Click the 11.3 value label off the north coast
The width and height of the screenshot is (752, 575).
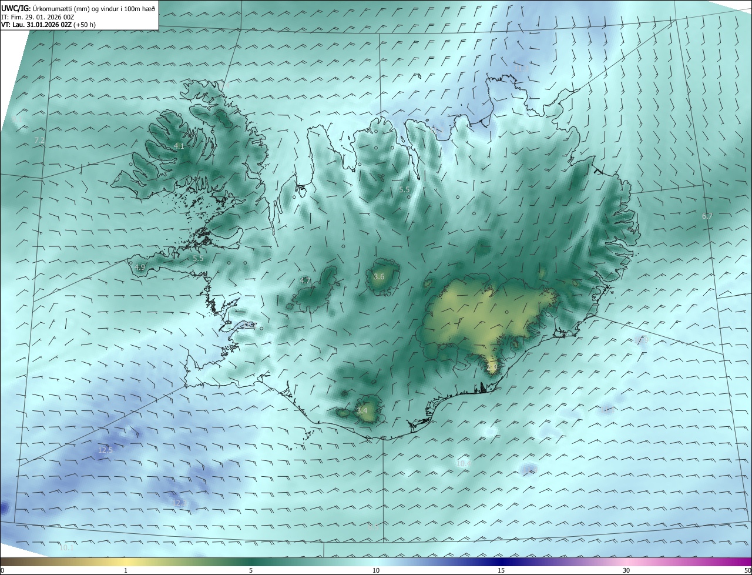pos(521,68)
